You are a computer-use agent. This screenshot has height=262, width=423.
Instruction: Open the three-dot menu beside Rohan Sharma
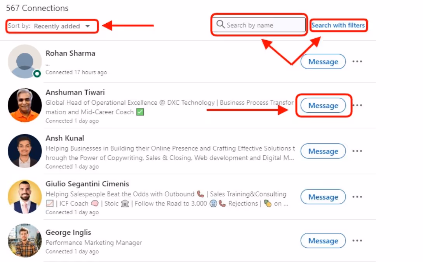point(357,61)
